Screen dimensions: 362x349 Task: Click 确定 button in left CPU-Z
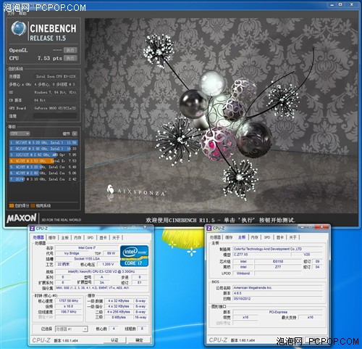pos(139,340)
